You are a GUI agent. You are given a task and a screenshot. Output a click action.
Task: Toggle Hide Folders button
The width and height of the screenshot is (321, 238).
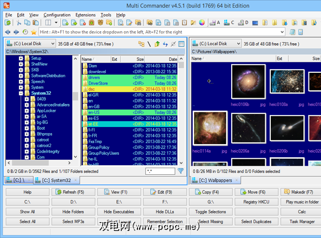click(73, 211)
